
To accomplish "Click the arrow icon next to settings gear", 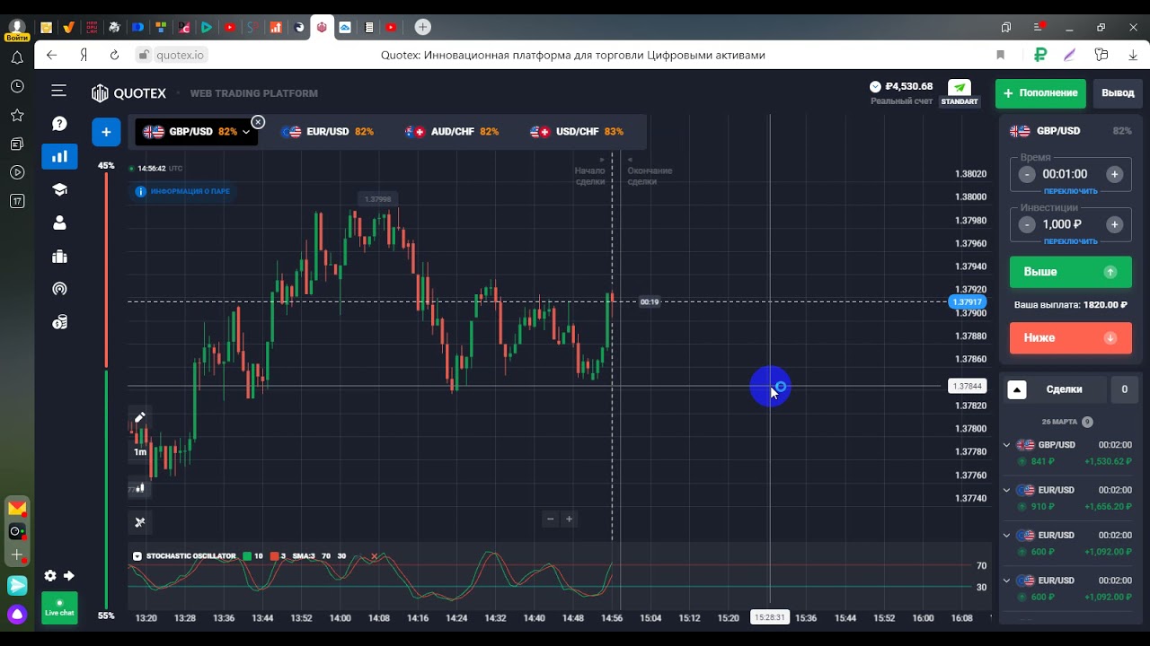I will [68, 576].
